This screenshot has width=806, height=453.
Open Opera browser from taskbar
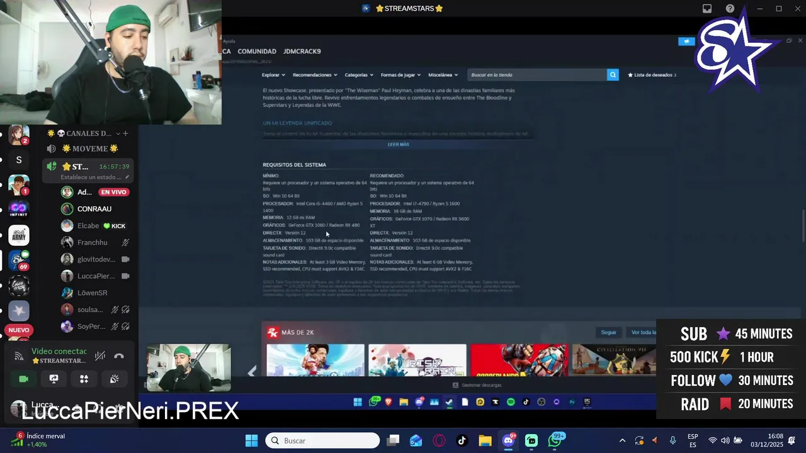click(x=439, y=440)
